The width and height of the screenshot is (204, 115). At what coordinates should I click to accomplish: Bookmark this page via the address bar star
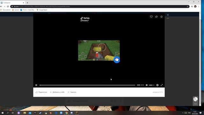(x=188, y=6)
